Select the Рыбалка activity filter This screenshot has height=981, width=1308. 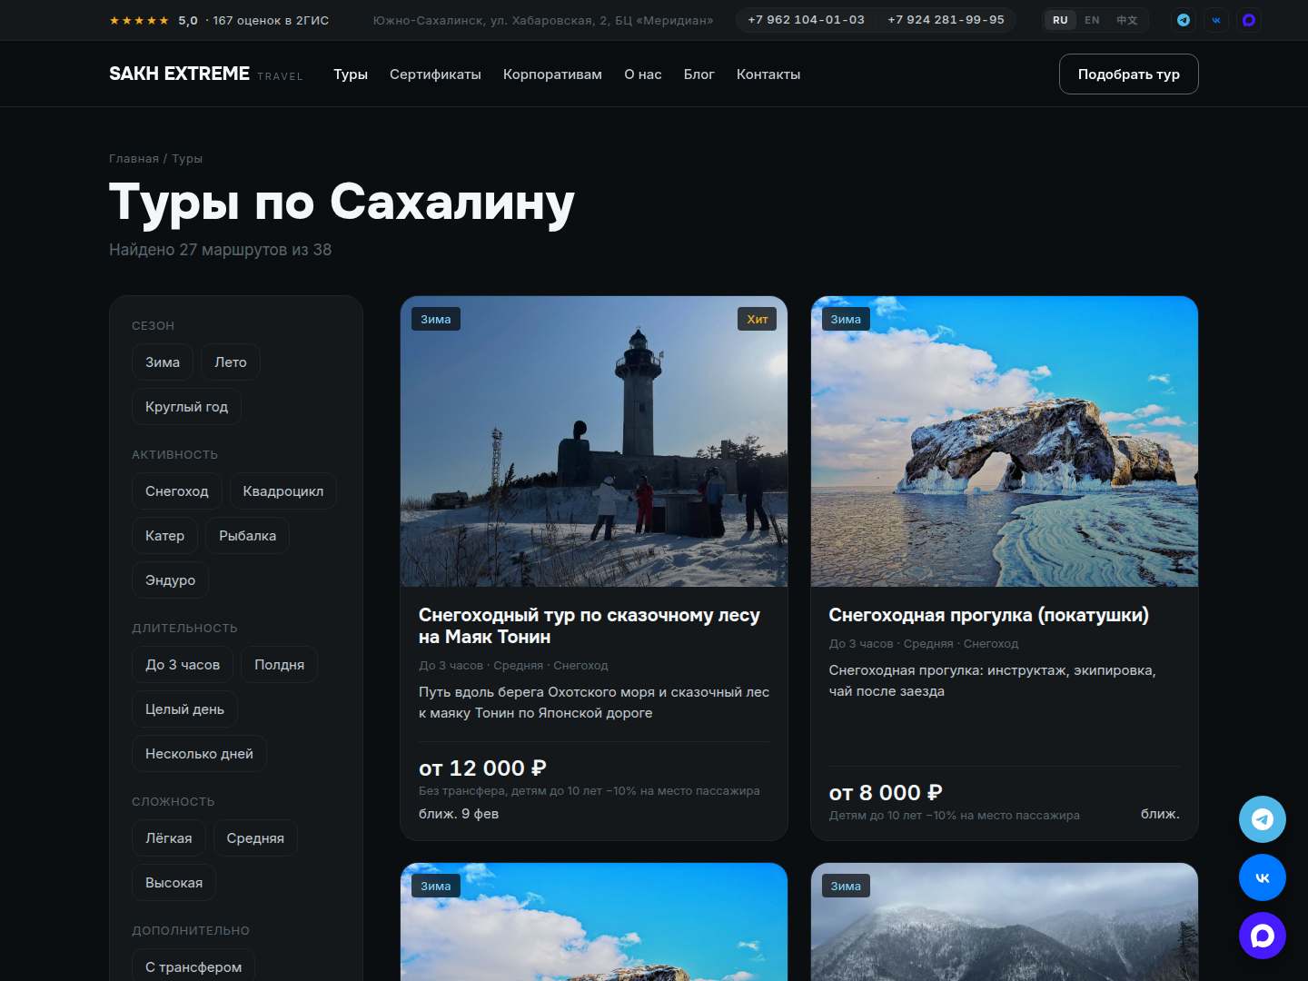tap(247, 535)
